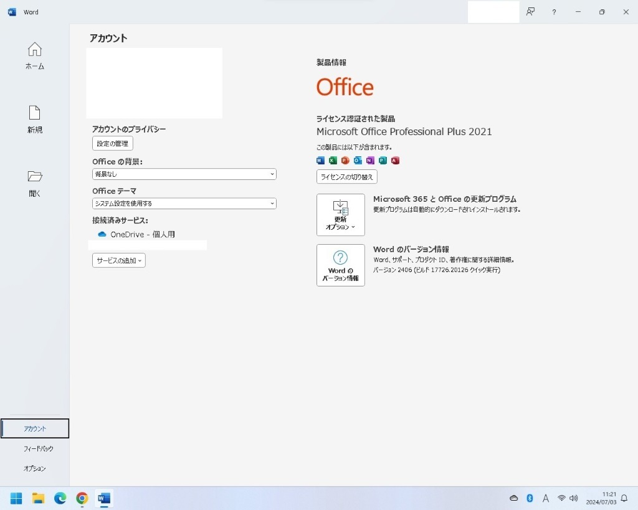The image size is (638, 510).
Task: Click the Word taskbar icon
Action: 104,498
